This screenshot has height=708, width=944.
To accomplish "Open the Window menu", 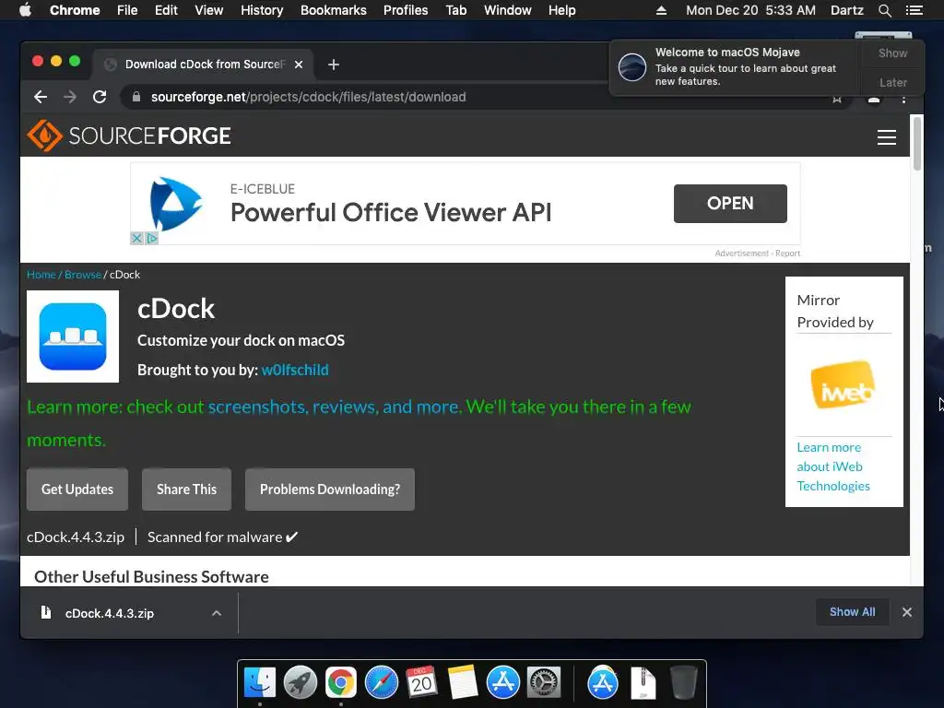I will 508,10.
